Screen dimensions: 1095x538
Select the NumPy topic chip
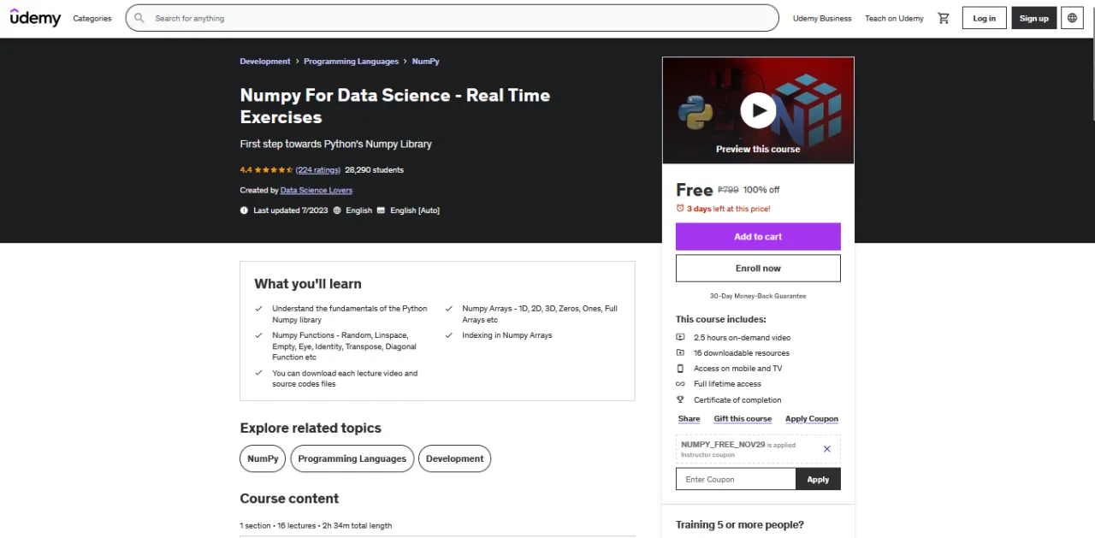[263, 458]
